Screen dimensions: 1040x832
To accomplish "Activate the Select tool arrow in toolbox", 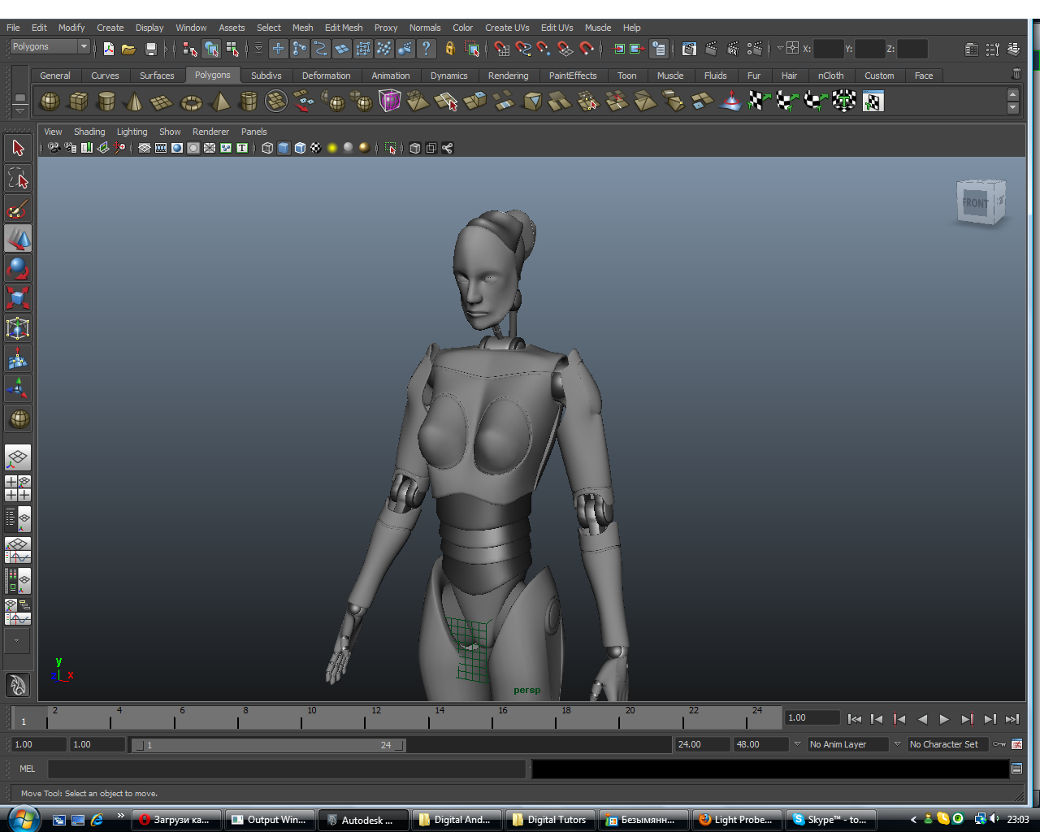I will click(x=18, y=148).
